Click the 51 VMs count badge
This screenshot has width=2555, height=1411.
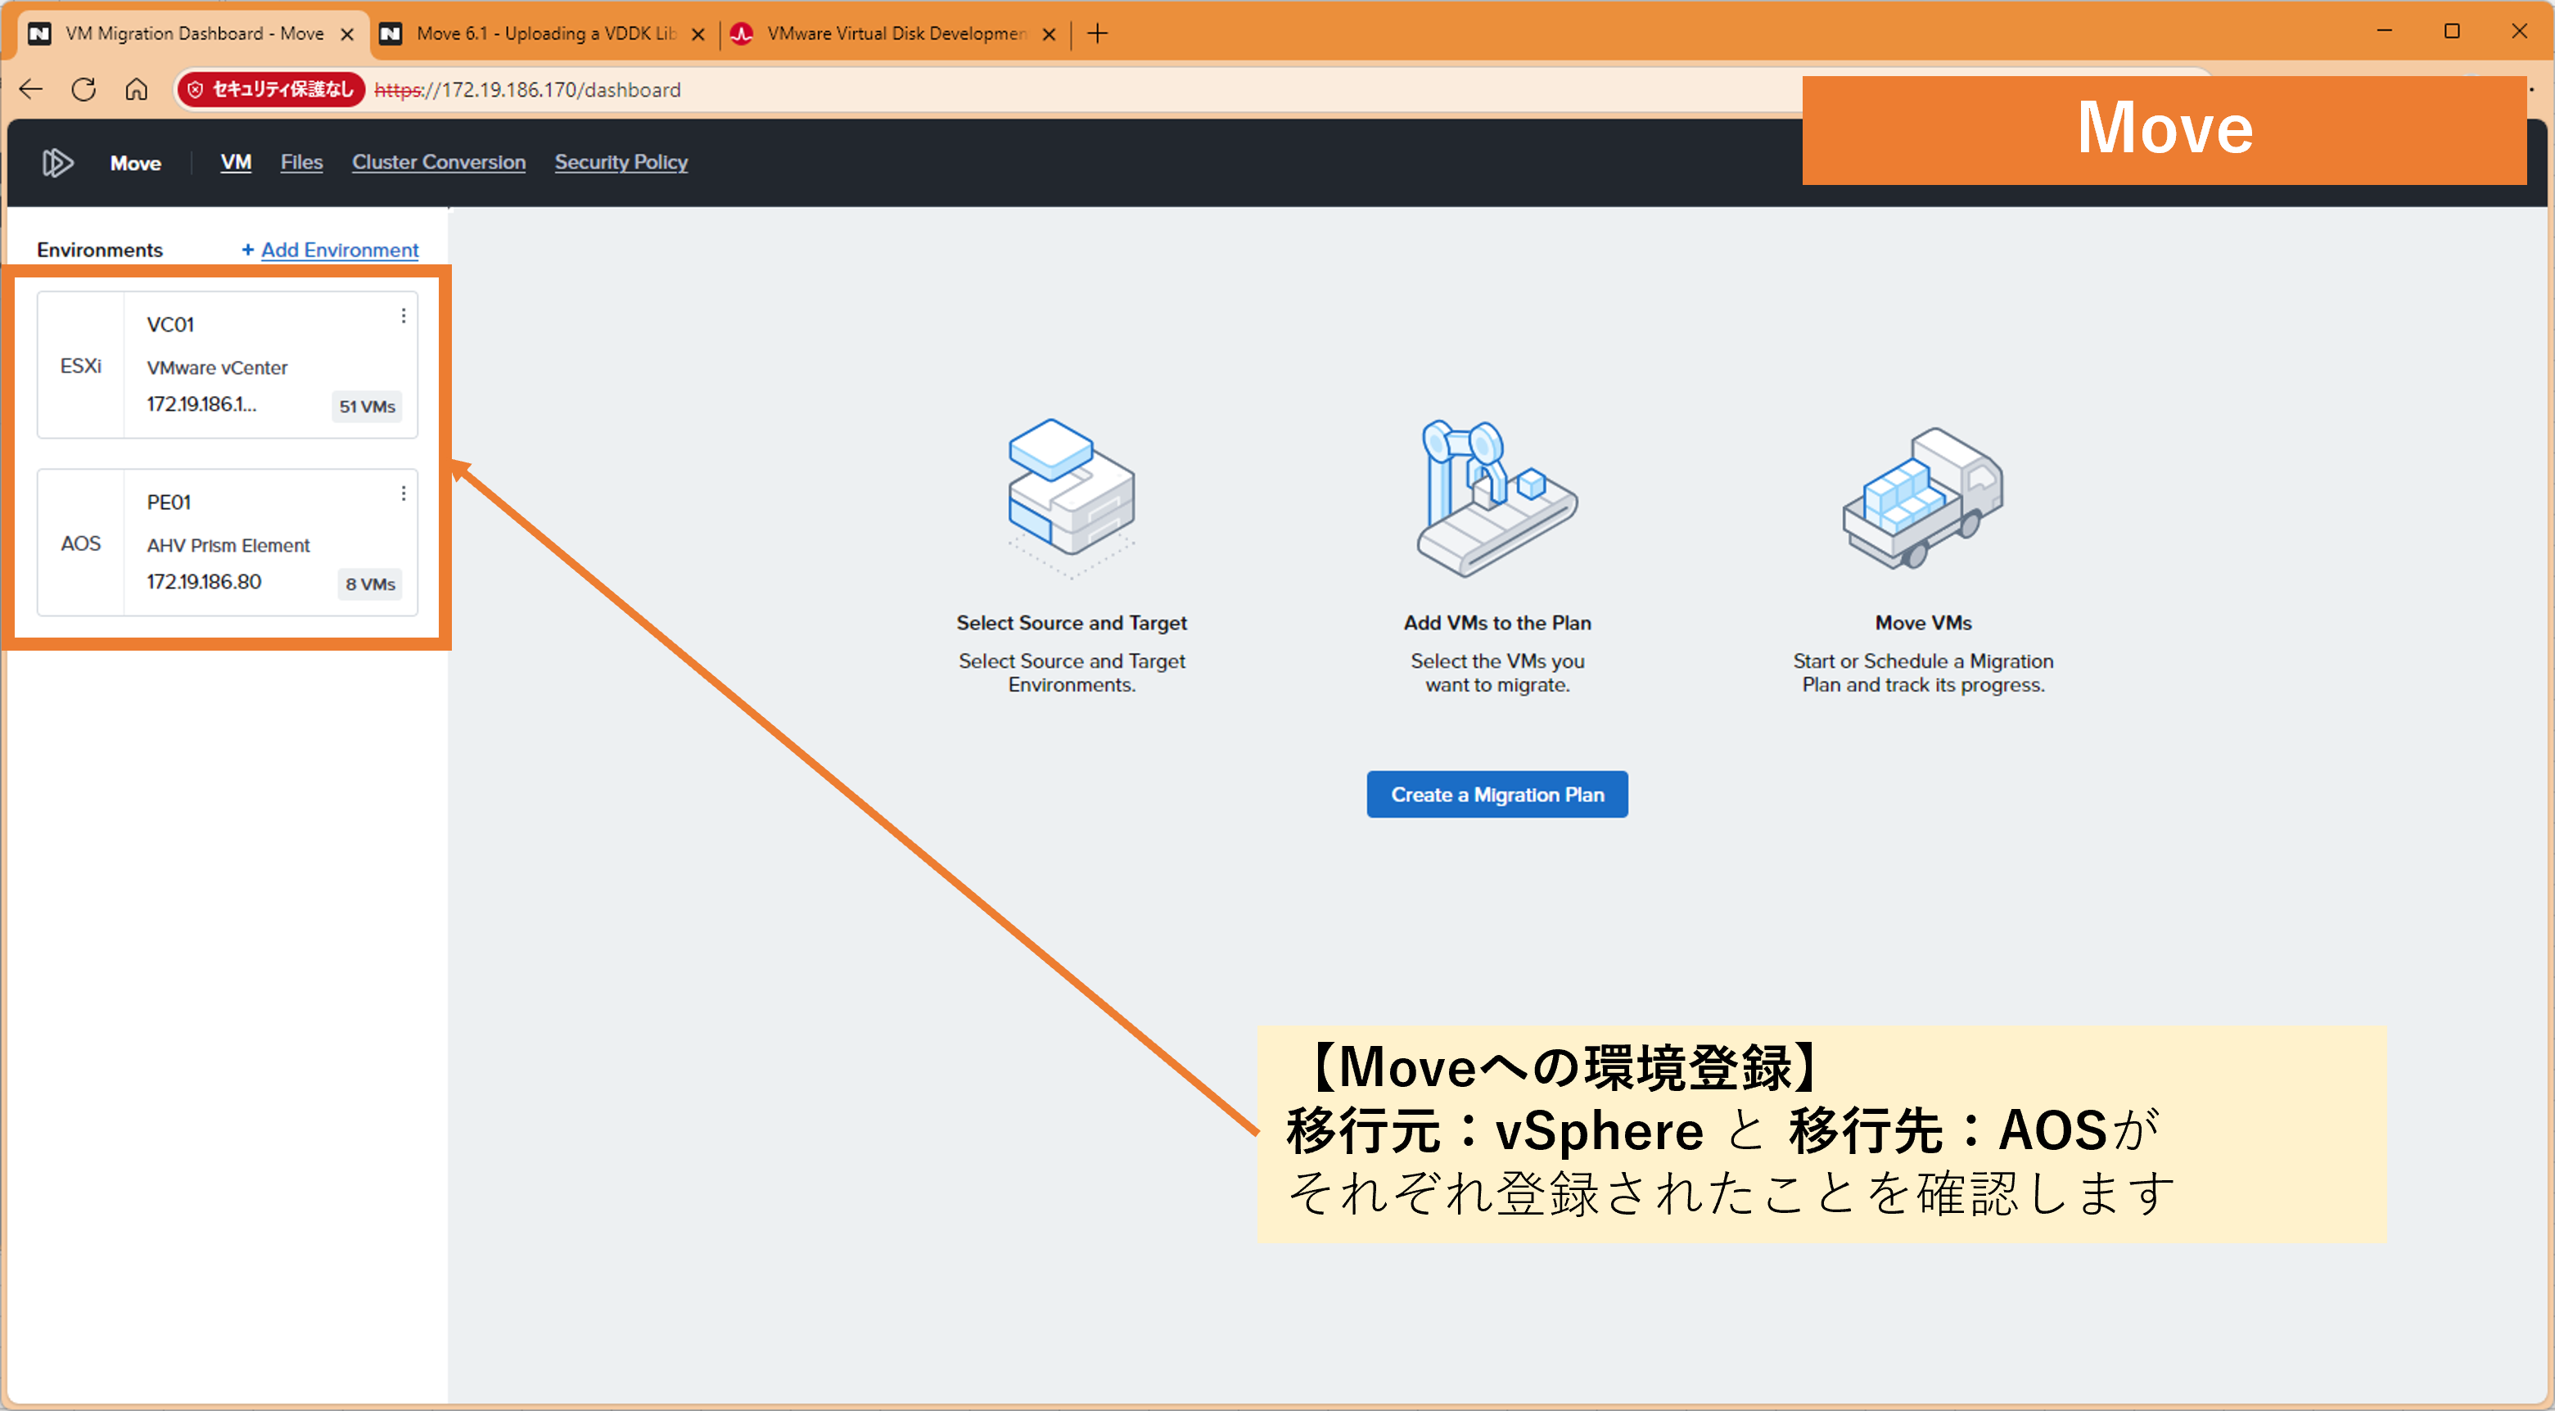[367, 407]
